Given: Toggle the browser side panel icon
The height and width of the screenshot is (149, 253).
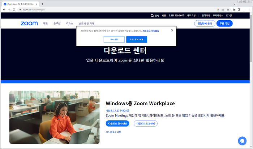Looking at the screenshot, I should coord(239,9).
